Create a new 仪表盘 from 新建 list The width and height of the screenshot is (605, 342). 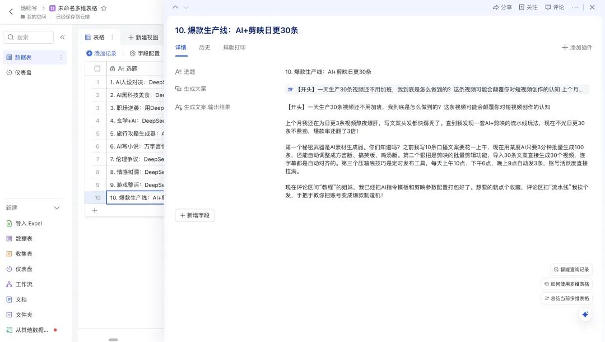tap(20, 269)
